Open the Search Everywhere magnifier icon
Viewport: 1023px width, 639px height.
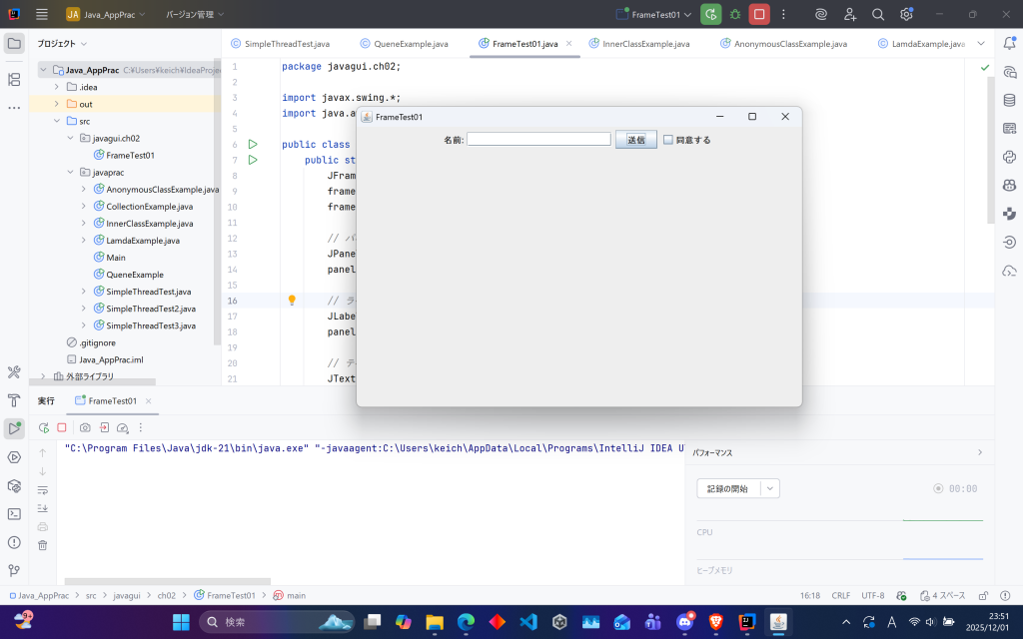point(878,15)
